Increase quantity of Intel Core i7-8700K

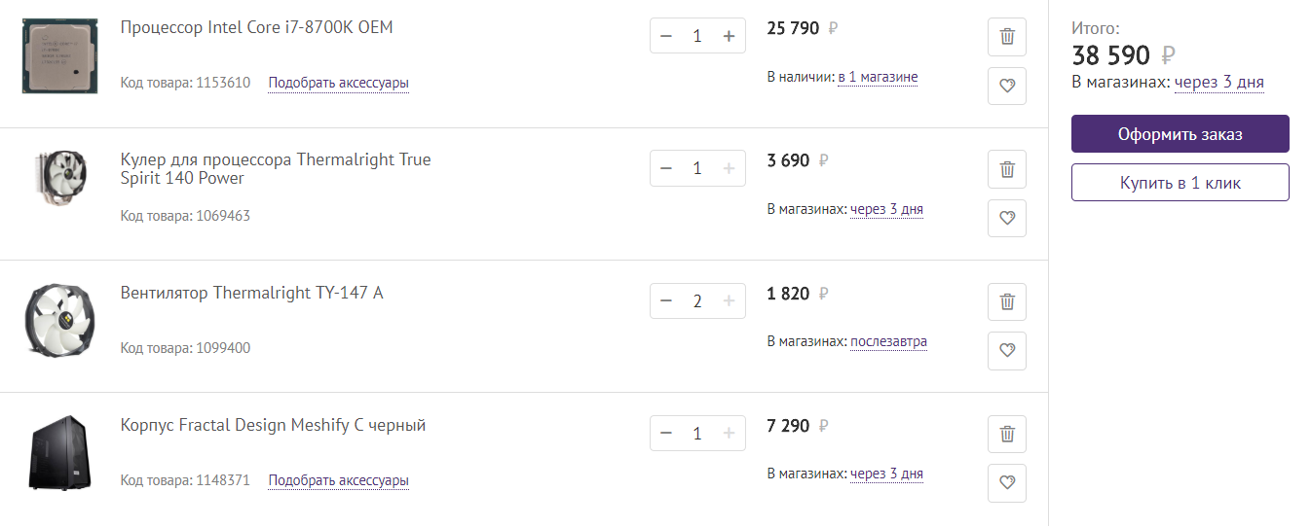[x=729, y=36]
